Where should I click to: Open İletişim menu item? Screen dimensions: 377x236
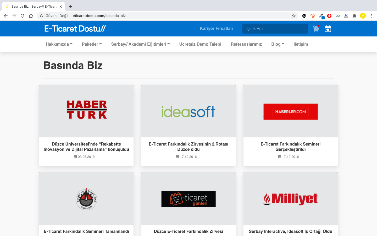coord(301,44)
